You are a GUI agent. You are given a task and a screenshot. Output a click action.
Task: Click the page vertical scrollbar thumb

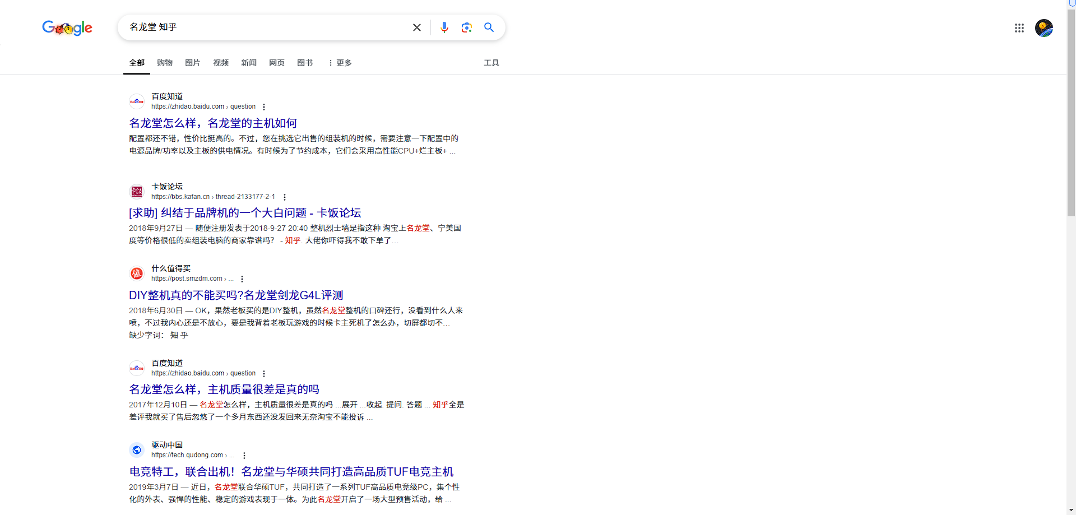(1071, 112)
